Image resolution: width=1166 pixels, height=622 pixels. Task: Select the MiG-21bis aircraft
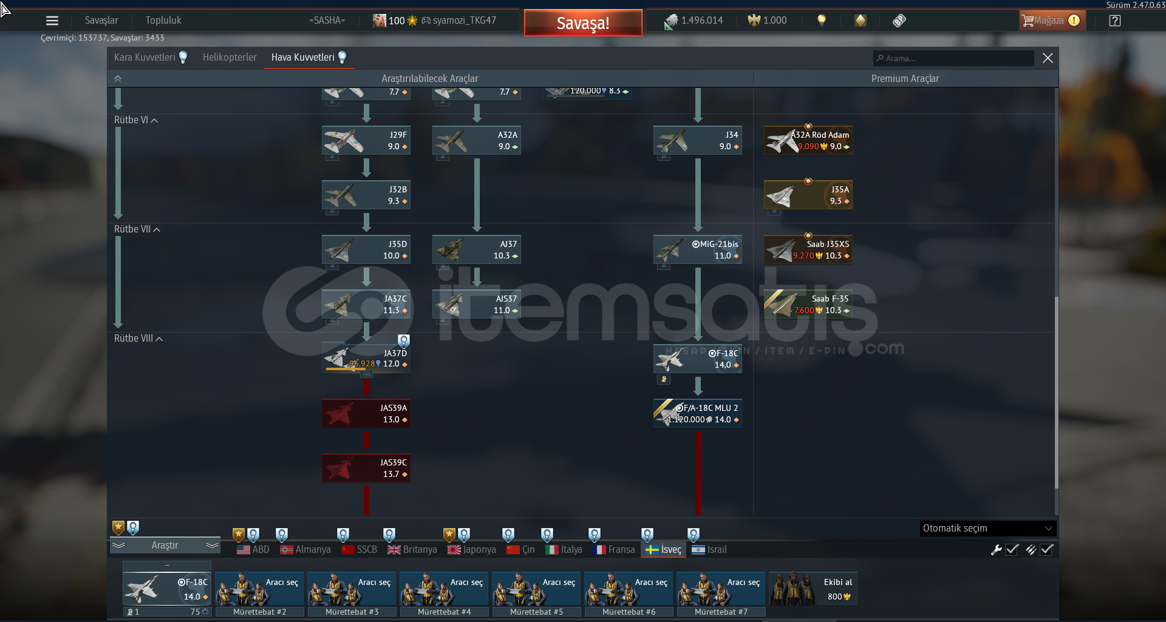pyautogui.click(x=698, y=250)
